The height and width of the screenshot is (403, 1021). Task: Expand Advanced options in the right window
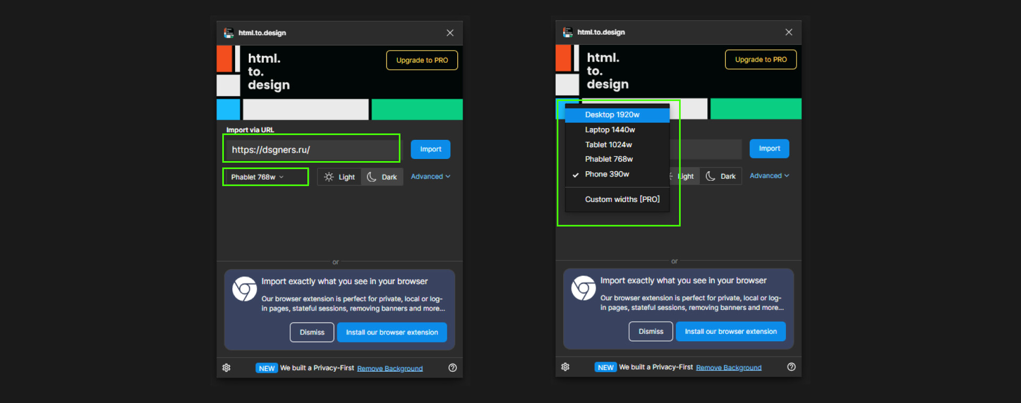pyautogui.click(x=769, y=175)
